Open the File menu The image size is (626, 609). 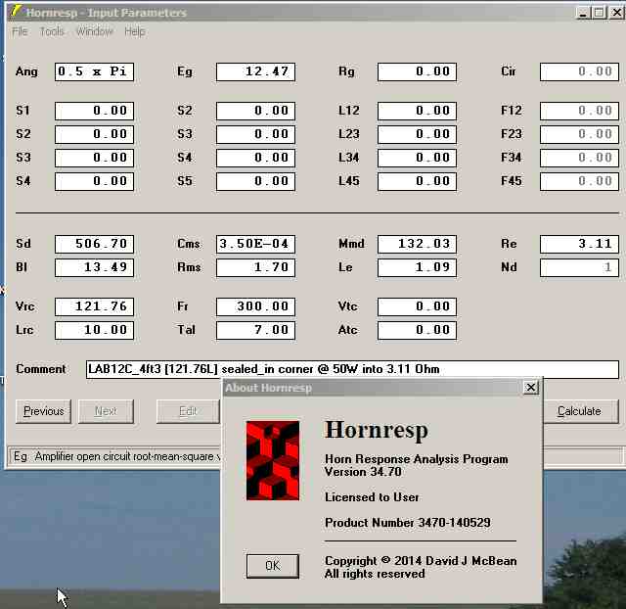pyautogui.click(x=20, y=31)
